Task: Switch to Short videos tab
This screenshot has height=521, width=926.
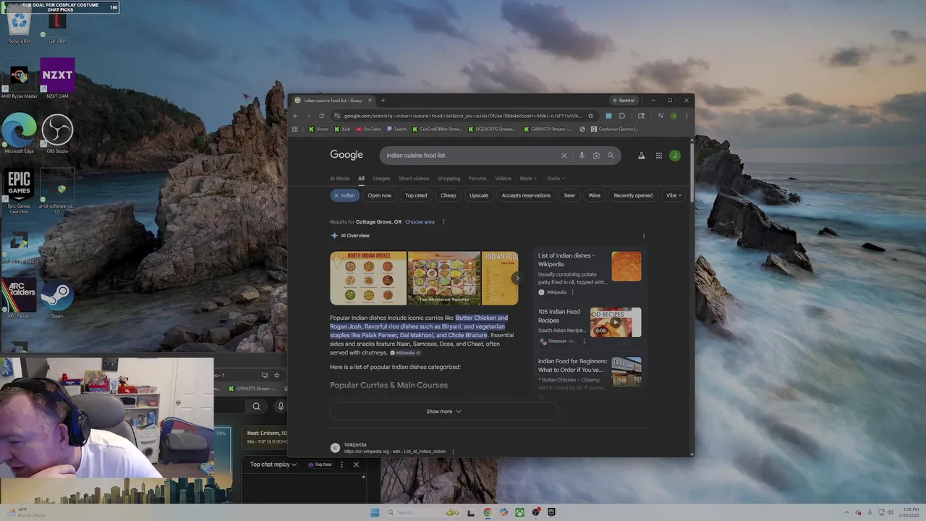Action: 414,179
